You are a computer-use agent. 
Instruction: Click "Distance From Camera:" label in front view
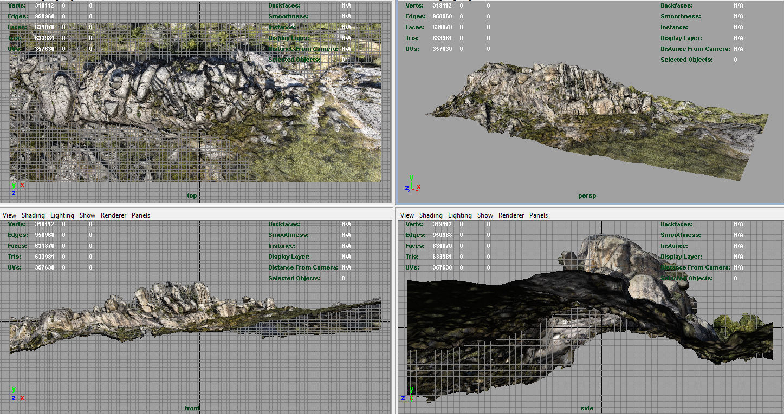tap(303, 267)
